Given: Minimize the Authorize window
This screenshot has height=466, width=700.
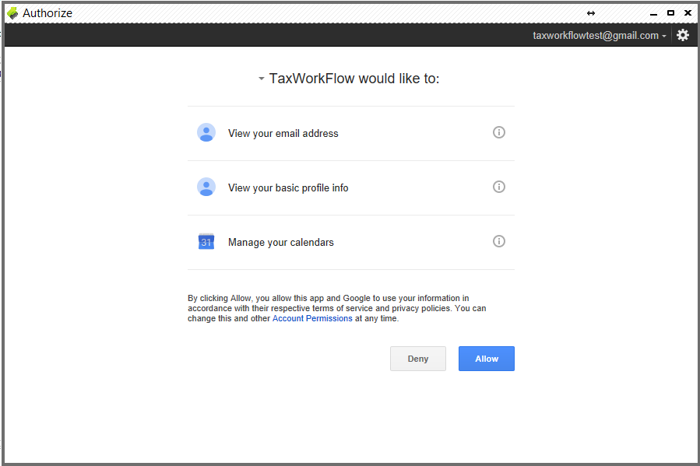Looking at the screenshot, I should point(653,14).
